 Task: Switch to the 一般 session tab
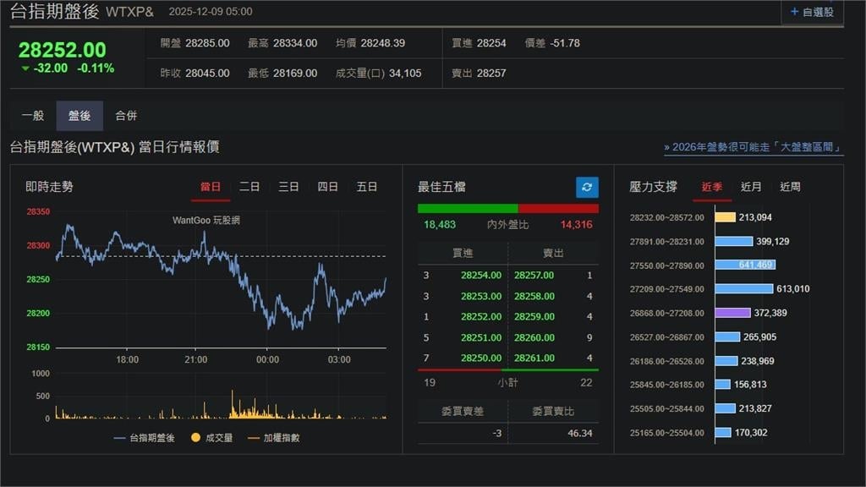33,116
